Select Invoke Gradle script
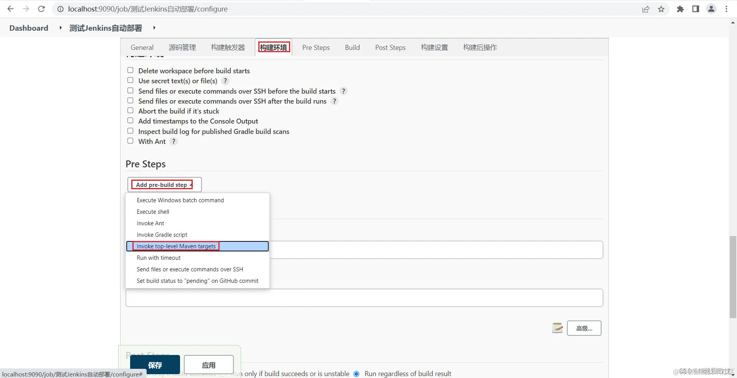This screenshot has width=737, height=378. (x=197, y=235)
